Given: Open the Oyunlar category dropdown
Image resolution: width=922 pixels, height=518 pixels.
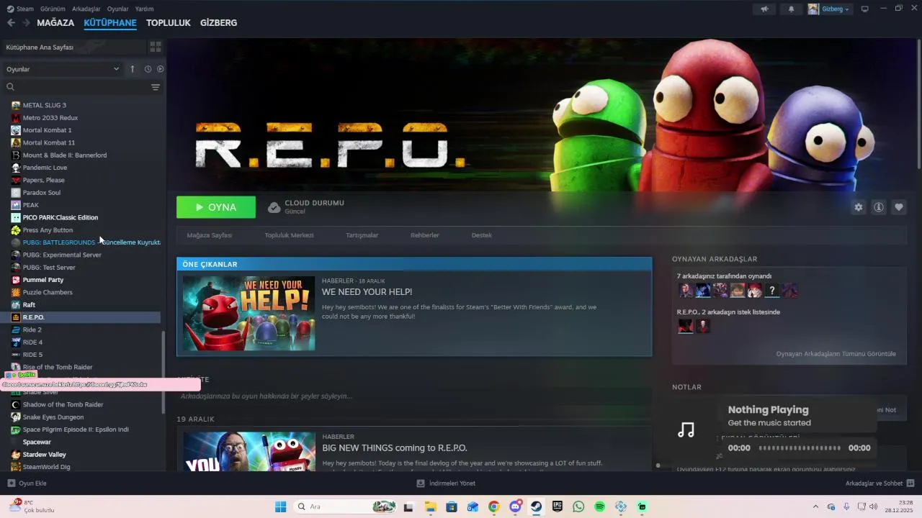Looking at the screenshot, I should [x=63, y=69].
